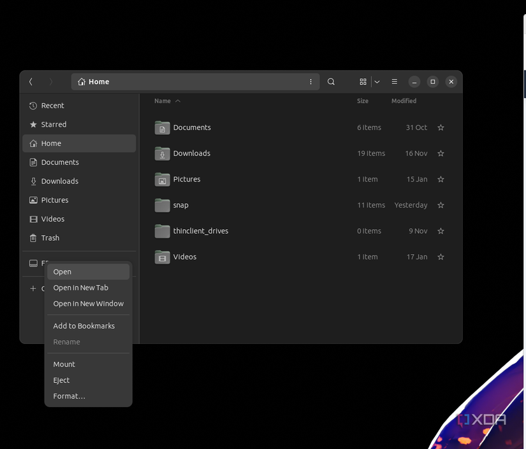Viewport: 526px width, 449px height.
Task: Open the thinclient_drives folder row
Action: 200,231
